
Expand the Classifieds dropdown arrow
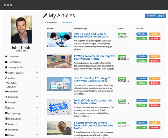37,97
